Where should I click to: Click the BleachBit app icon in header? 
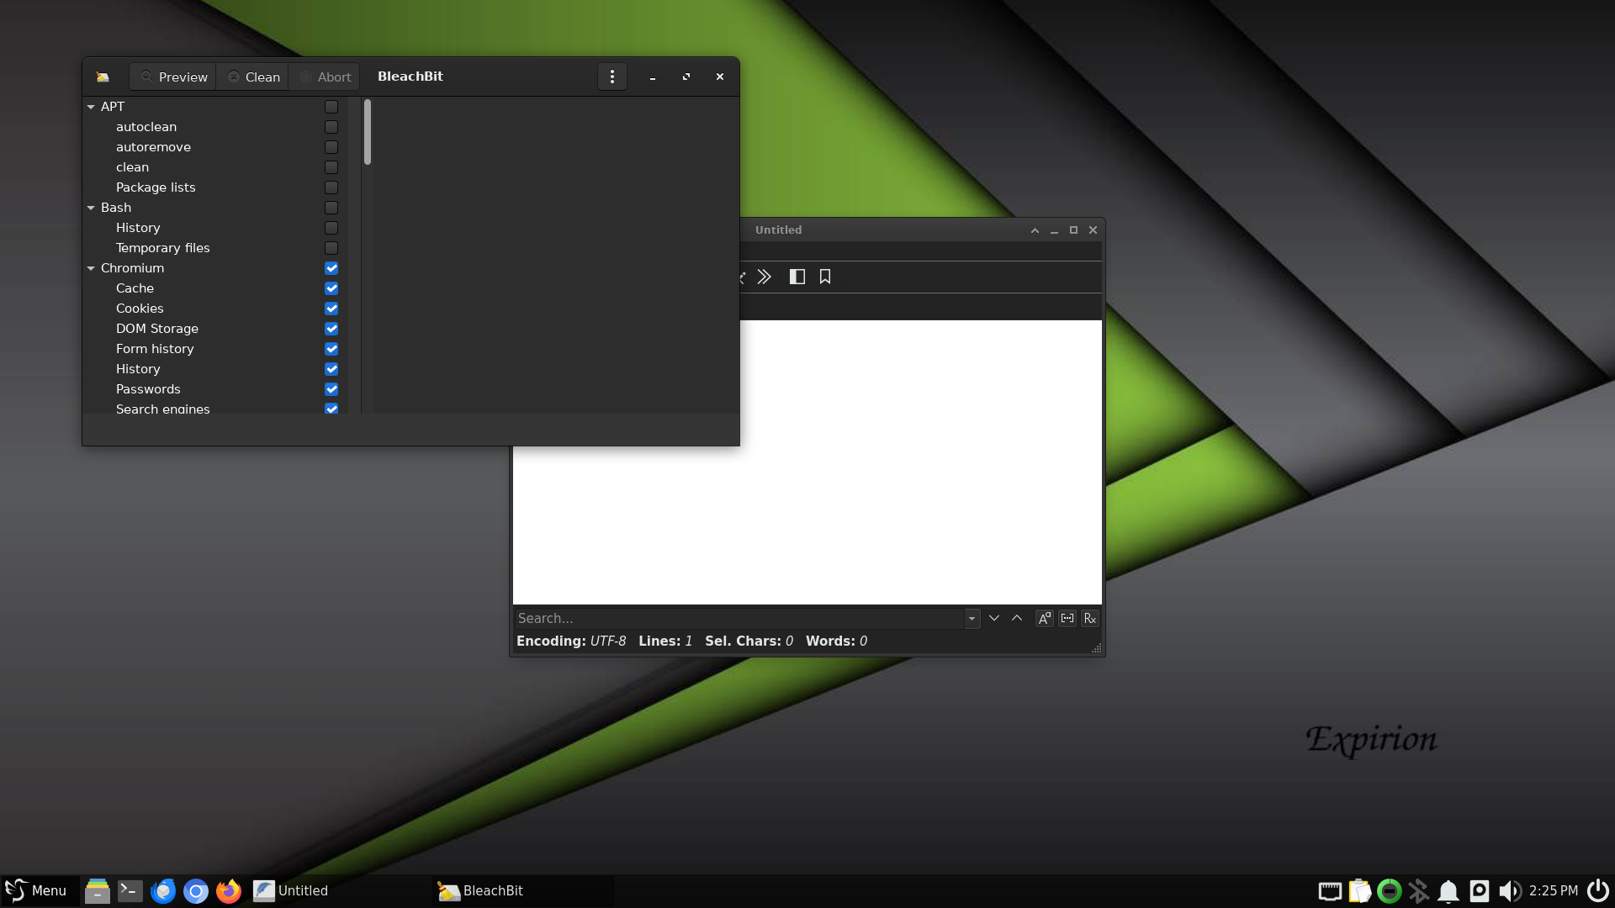[103, 77]
